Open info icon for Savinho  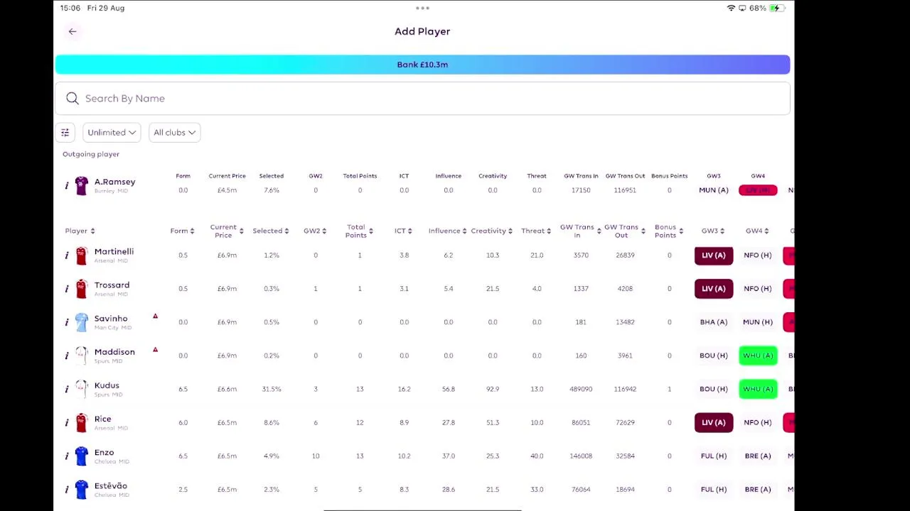[67, 322]
